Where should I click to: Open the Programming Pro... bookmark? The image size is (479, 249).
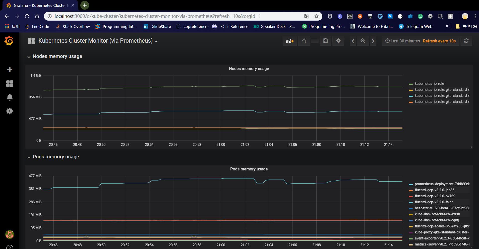323,26
